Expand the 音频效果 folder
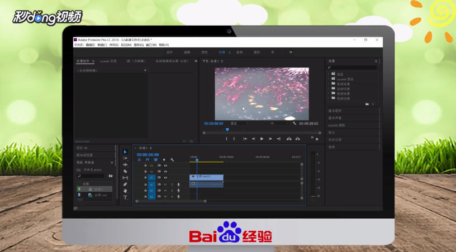Image resolution: width=456 pixels, height=252 pixels. tap(329, 84)
